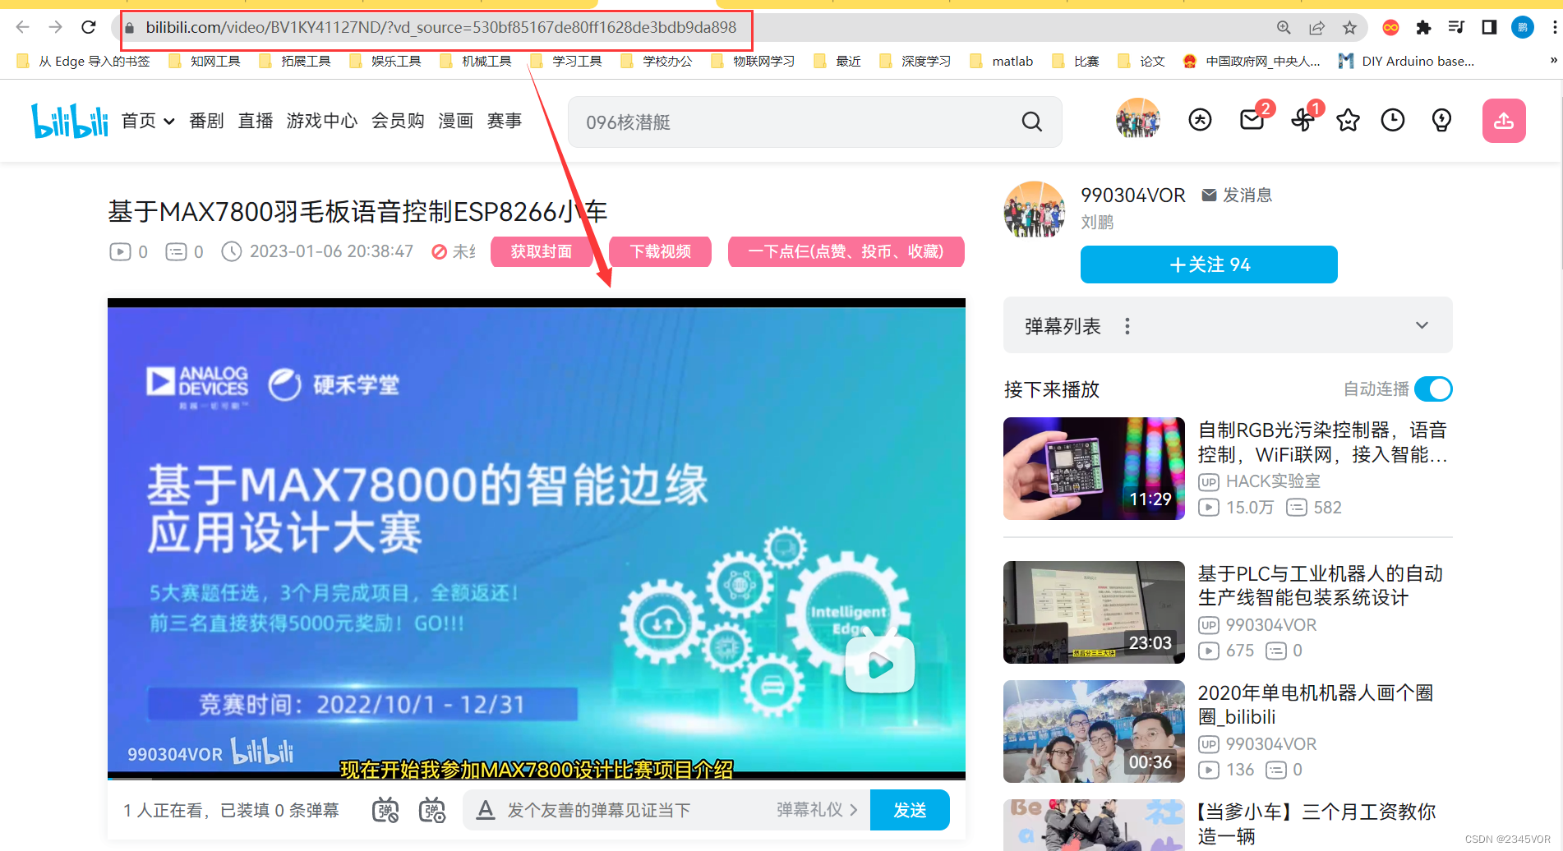The width and height of the screenshot is (1563, 851).
Task: Open the 知网工具 bookmark folder
Action: pos(205,61)
